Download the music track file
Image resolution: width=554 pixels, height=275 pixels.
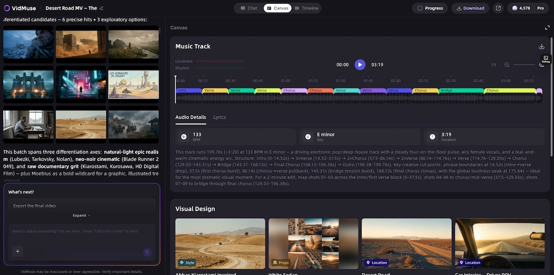pos(542,46)
